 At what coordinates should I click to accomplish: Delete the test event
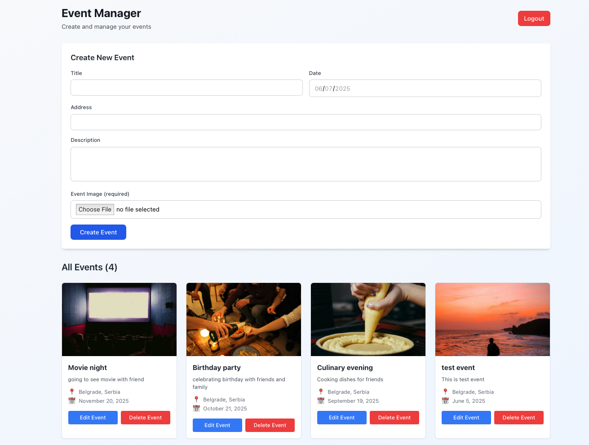click(518, 418)
